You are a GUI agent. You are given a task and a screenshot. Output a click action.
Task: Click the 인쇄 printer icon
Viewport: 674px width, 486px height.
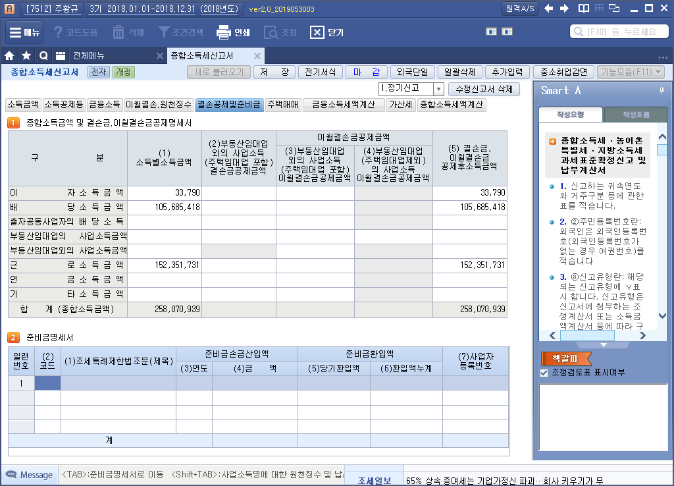coord(224,32)
